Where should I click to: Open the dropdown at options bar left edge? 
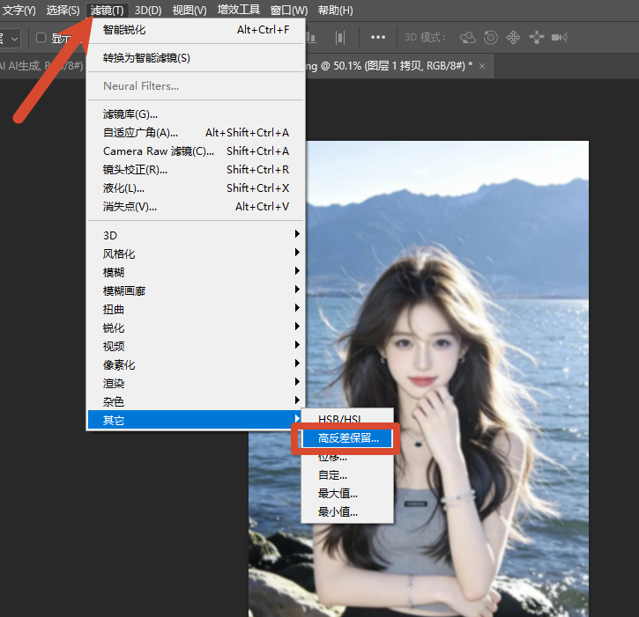(10, 39)
